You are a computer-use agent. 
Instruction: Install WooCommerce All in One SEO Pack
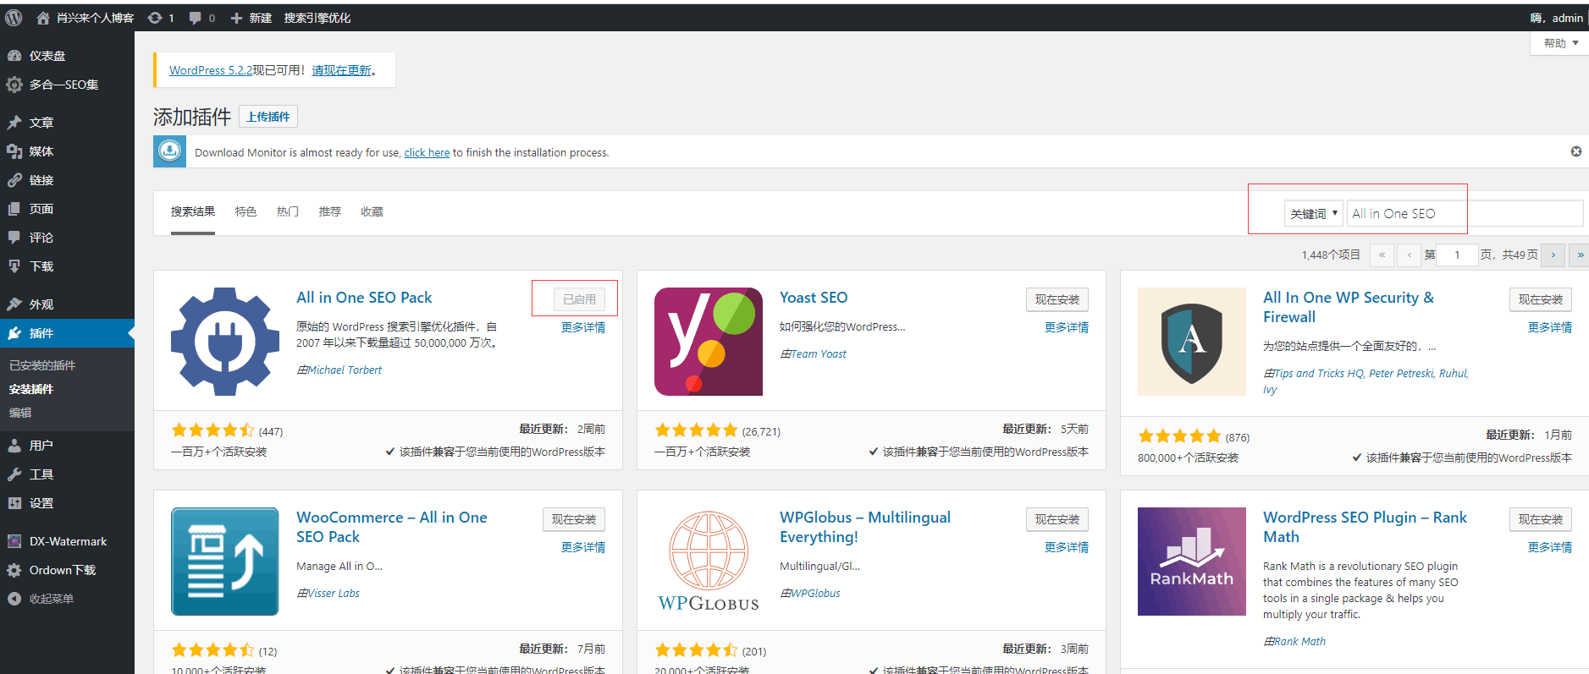point(574,519)
